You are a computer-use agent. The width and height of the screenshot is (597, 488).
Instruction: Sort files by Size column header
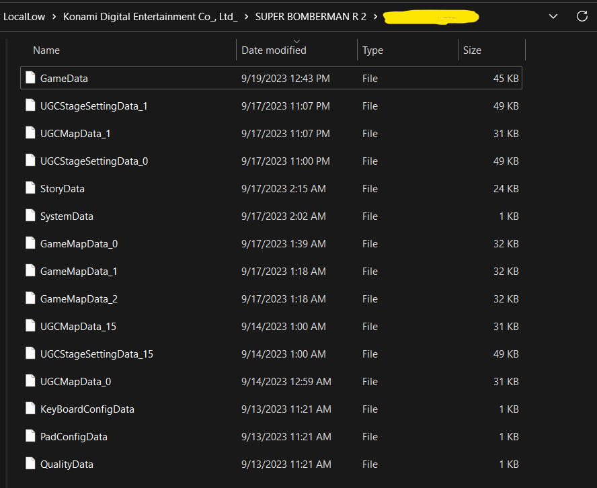pos(472,50)
